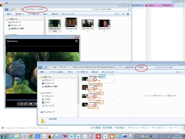Click すべて再生する in front Explorer toolbar
This screenshot has height=139, width=185.
tap(82, 72)
